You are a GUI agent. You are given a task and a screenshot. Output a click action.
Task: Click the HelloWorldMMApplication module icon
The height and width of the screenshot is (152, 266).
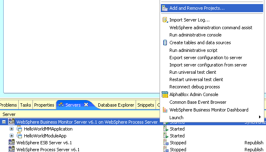click(x=19, y=128)
